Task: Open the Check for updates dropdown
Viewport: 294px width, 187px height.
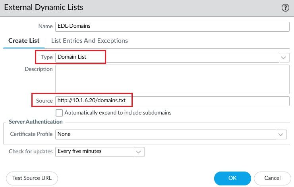Action: pos(139,151)
